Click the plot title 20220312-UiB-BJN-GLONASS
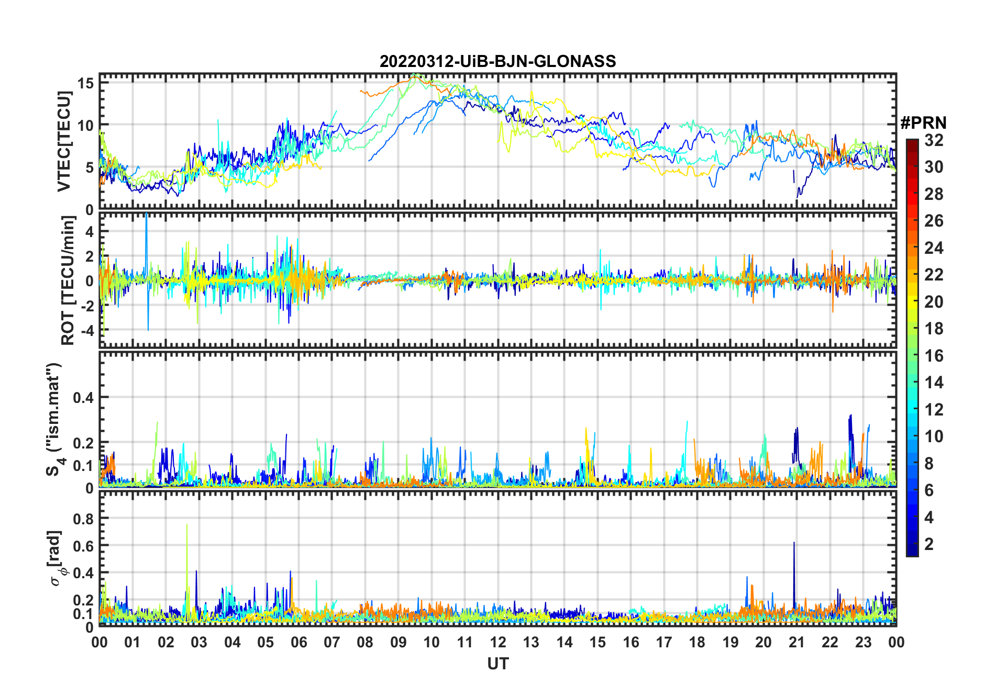 click(497, 61)
